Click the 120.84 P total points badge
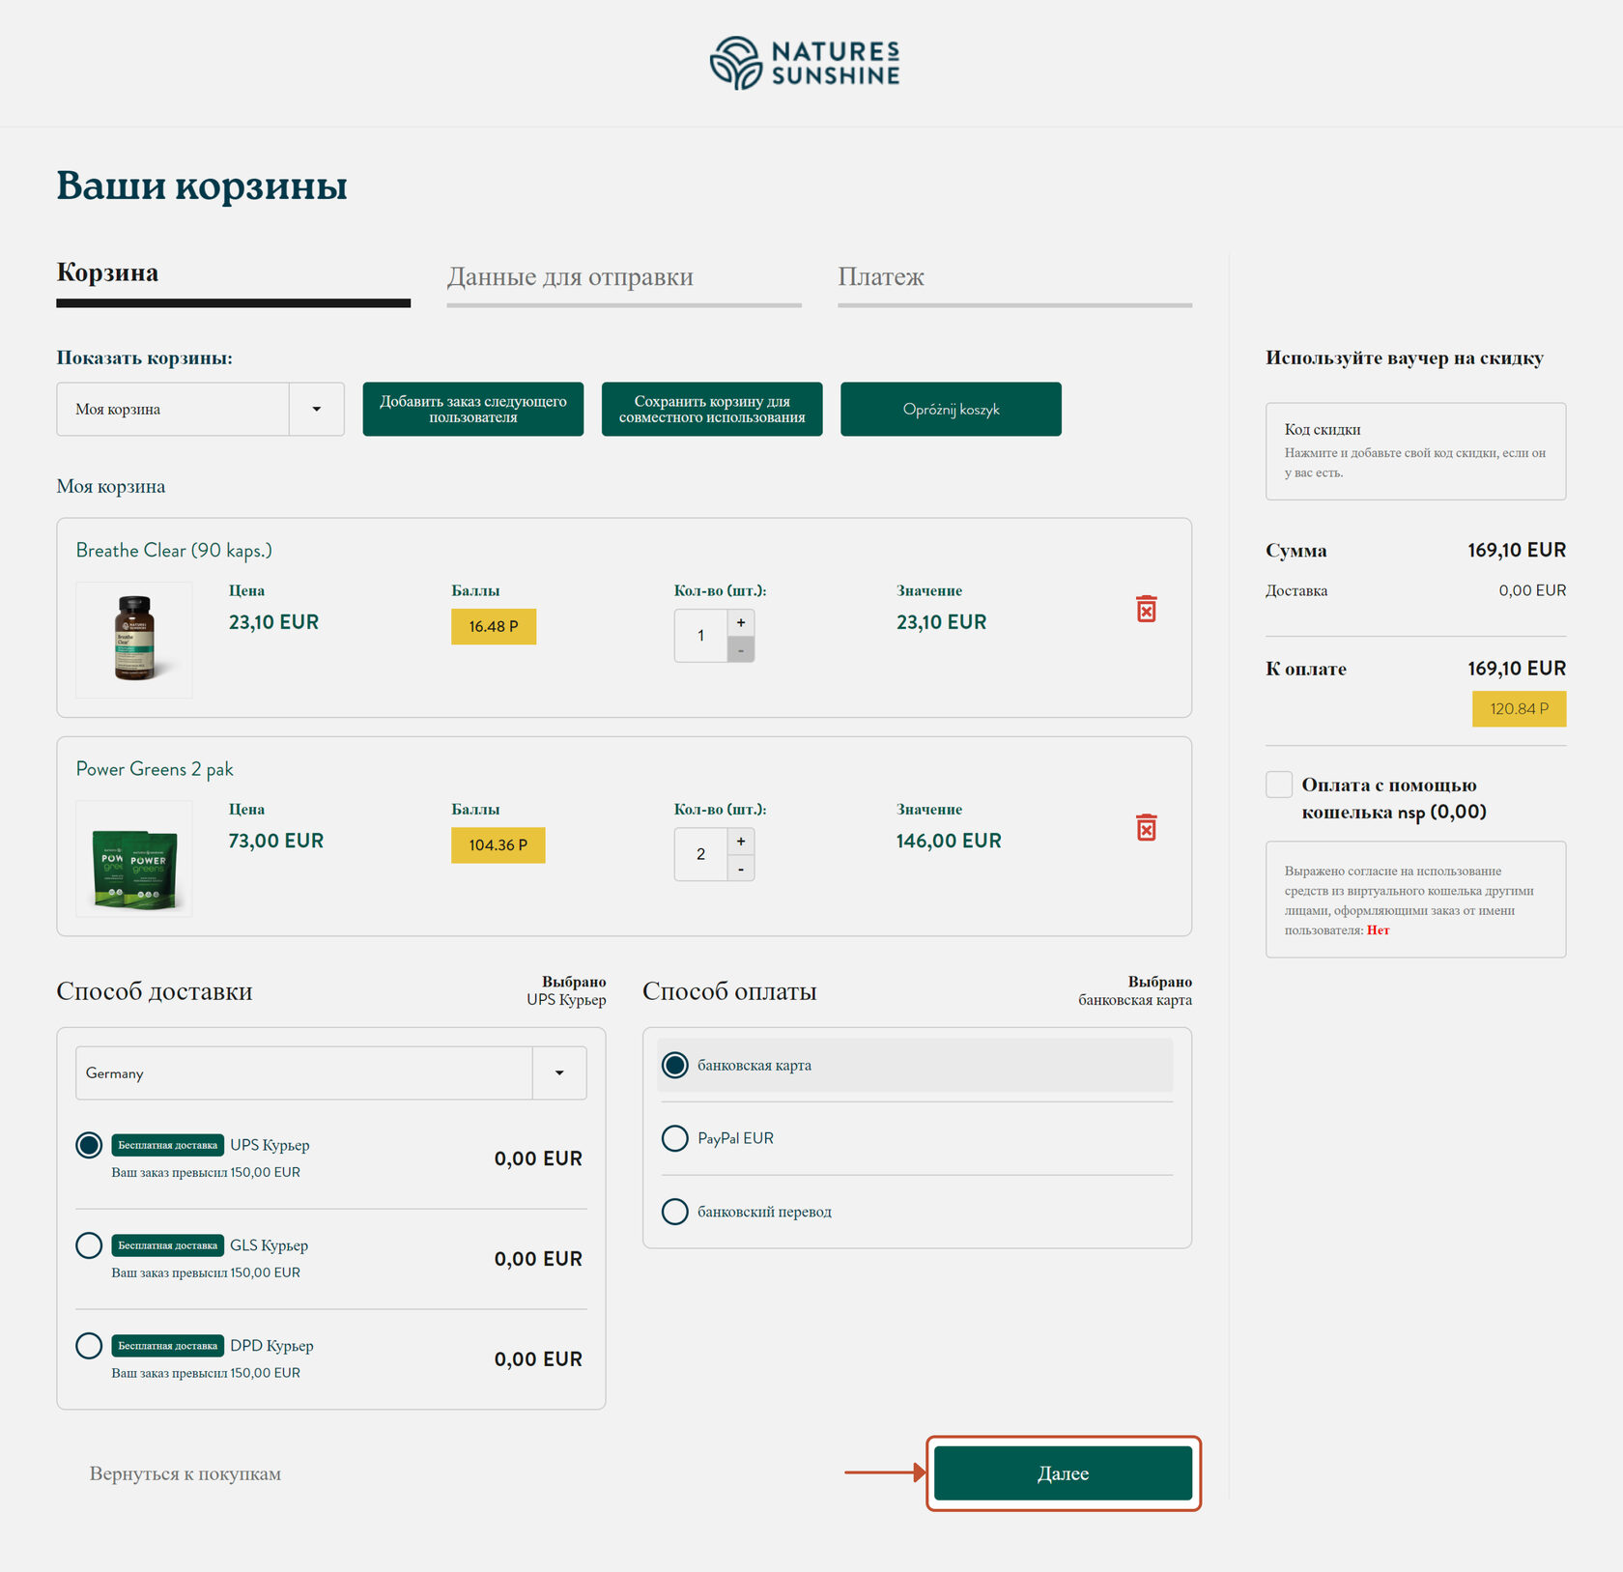This screenshot has height=1572, width=1623. coord(1519,709)
